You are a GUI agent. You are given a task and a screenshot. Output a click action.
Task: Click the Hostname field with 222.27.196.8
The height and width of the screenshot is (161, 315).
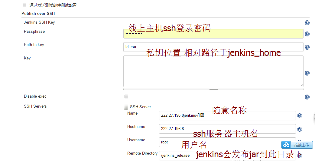tap(227, 129)
